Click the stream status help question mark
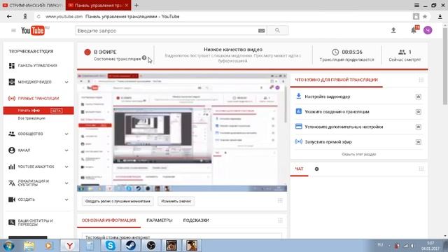448x252 pixels. tap(144, 58)
